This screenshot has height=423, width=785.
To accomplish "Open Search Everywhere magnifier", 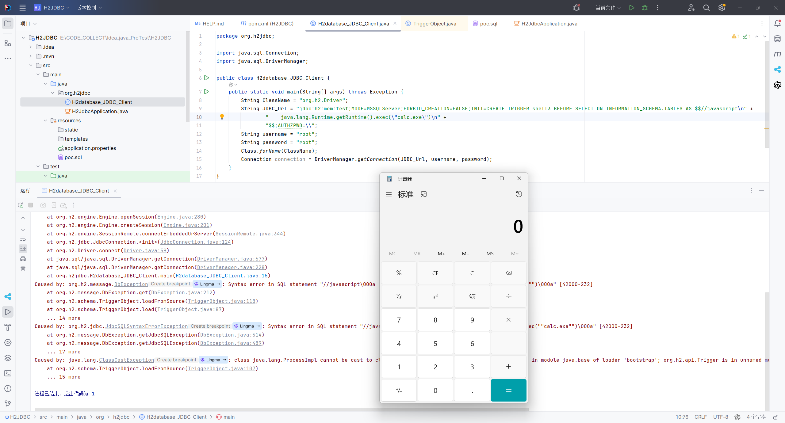I will 706,8.
